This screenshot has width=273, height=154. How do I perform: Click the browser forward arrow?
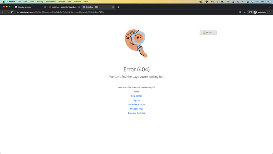8,12
